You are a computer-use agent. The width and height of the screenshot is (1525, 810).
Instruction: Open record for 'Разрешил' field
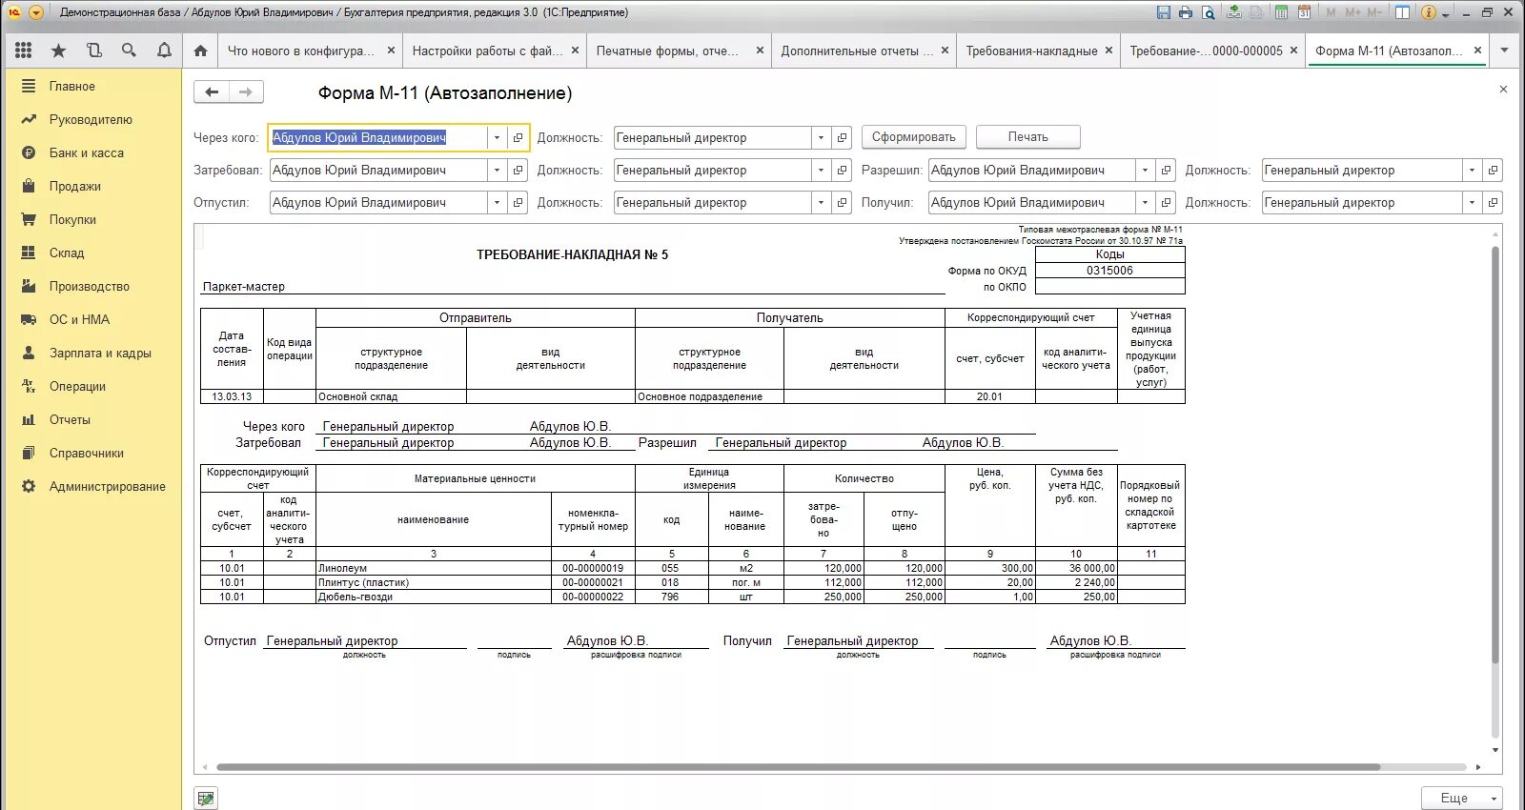click(1167, 171)
